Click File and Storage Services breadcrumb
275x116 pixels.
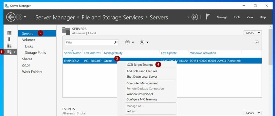[x=112, y=17]
